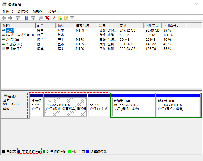The image size is (203, 161).
Task: Click the settings list toolbar icon
Action: click(72, 18)
